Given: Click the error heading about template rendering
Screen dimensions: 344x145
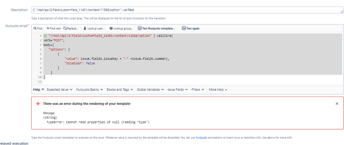Looking at the screenshot, I should tap(87, 104).
